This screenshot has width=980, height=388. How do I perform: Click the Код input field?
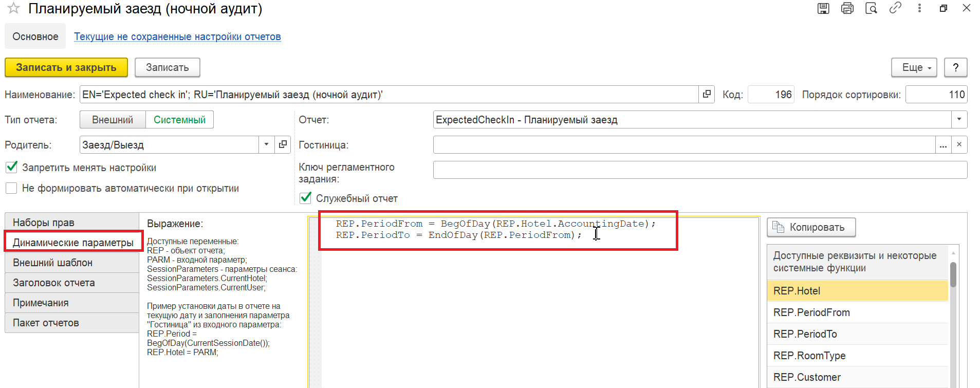tap(771, 95)
